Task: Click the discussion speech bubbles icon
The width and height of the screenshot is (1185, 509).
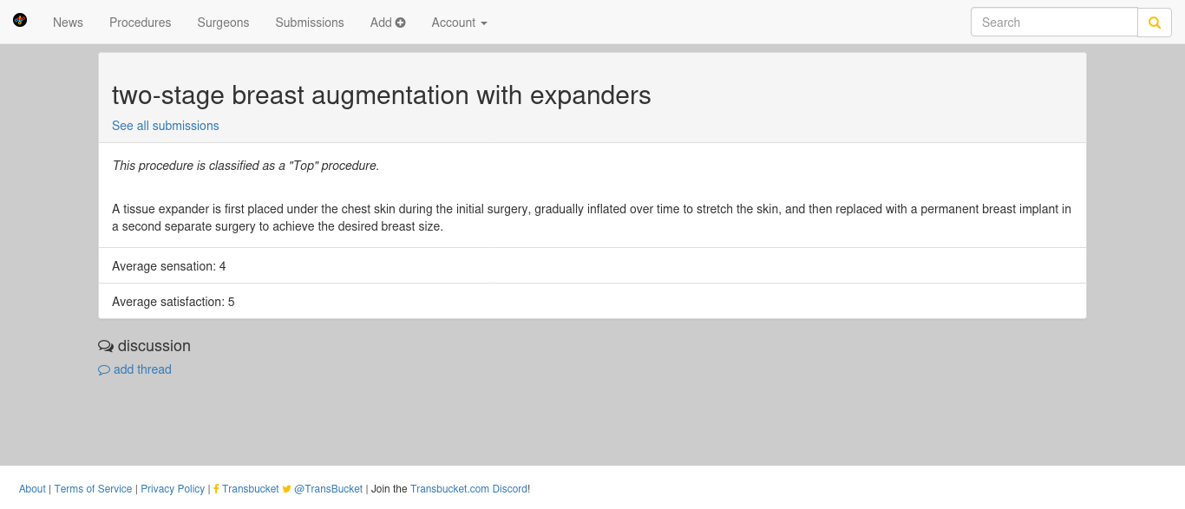Action: click(x=106, y=346)
